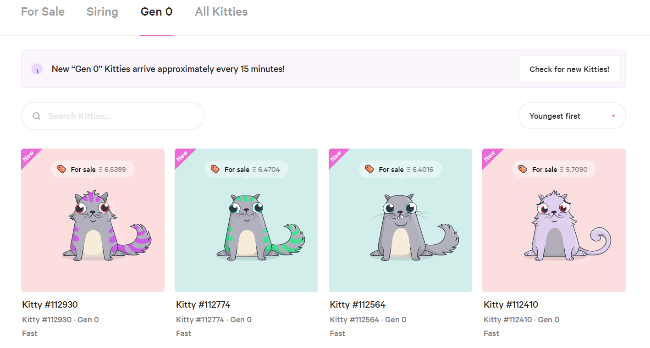This screenshot has width=650, height=348.
Task: Click the price tag icon on Kitty #112564
Action: tap(369, 169)
